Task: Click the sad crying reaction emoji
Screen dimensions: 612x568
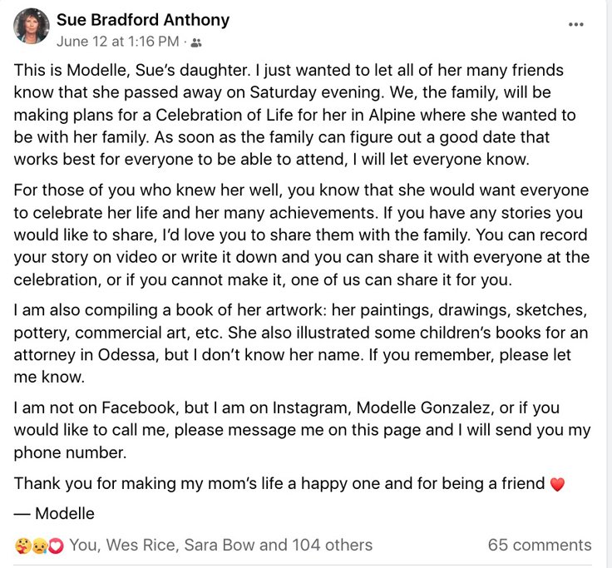Action: tap(40, 546)
